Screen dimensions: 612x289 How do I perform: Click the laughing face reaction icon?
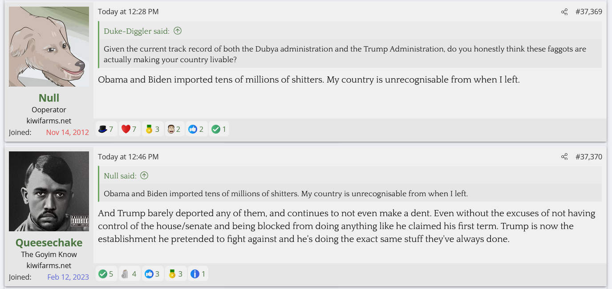point(170,129)
